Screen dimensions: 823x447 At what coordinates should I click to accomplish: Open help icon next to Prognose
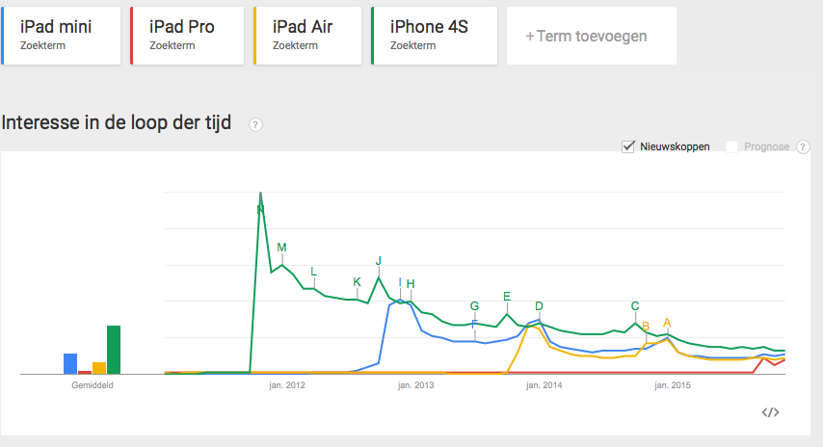(803, 146)
